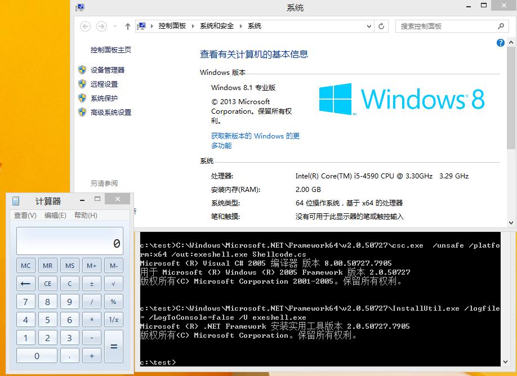Expand the arrow before 控制面板 breadcrumb
Viewport: 517px width, 376px height.
151,26
